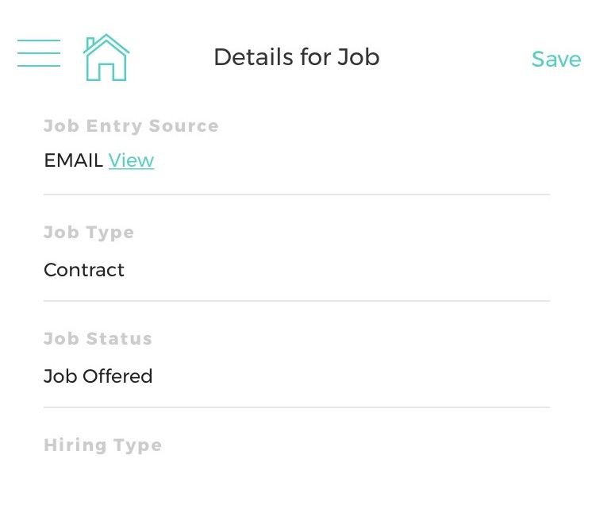Image resolution: width=592 pixels, height=505 pixels.
Task: Tap the Job Type label
Action: pyautogui.click(x=89, y=233)
